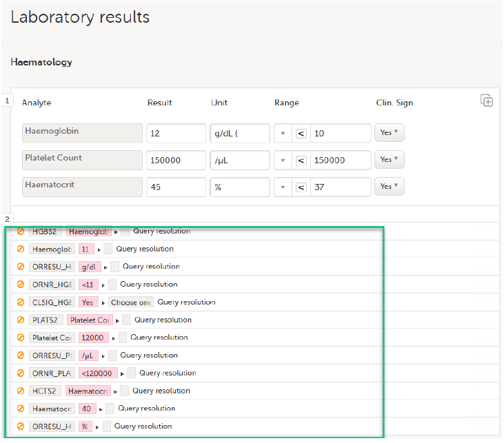Screen dimensions: 504x443
Task: Open the Haematocrit Clin. Sign. Yes dropdown
Action: coord(389,187)
